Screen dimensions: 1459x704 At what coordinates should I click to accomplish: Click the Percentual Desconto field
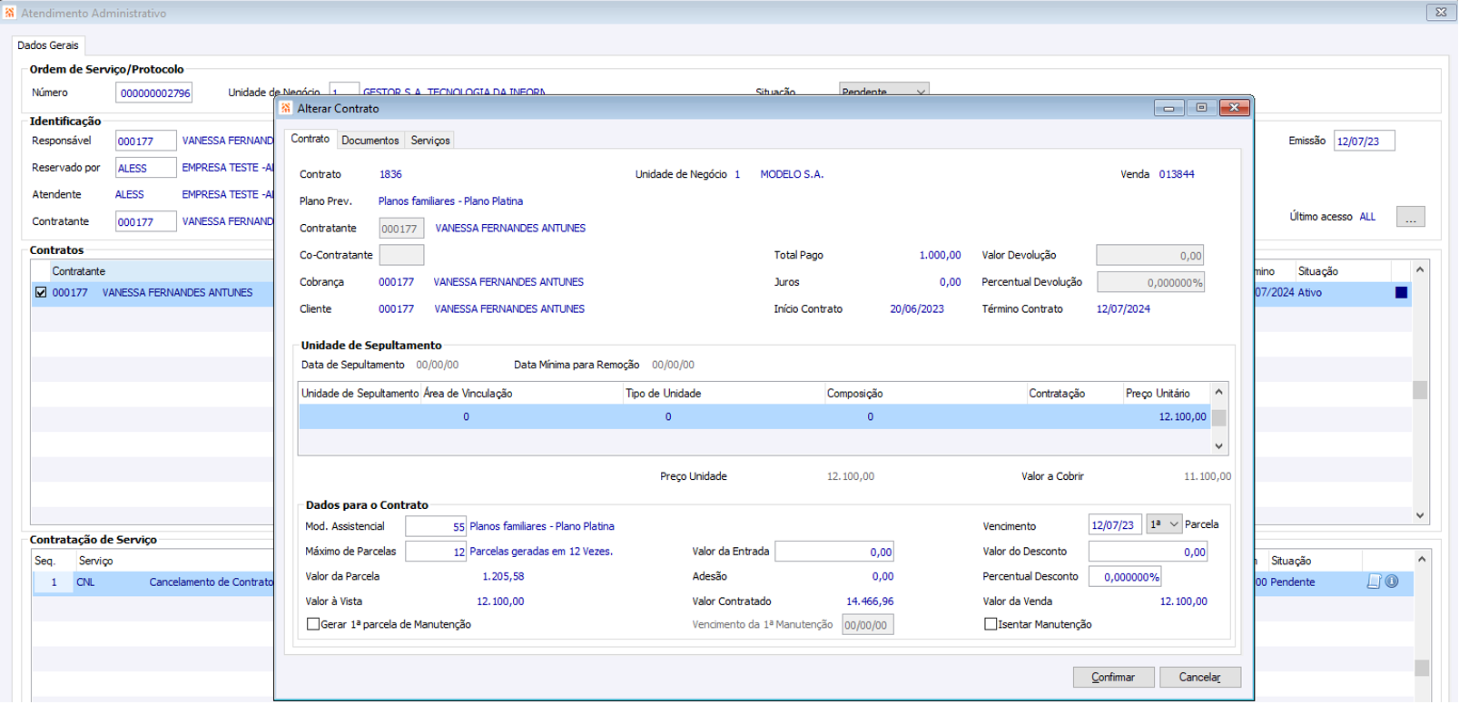[1125, 577]
